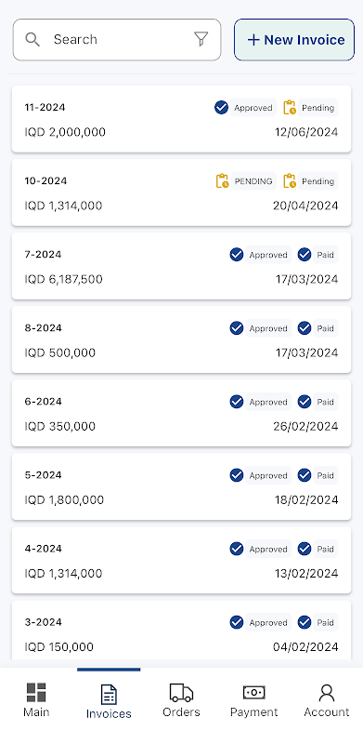
Task: Tap the magnifying glass search icon
Action: (x=32, y=39)
